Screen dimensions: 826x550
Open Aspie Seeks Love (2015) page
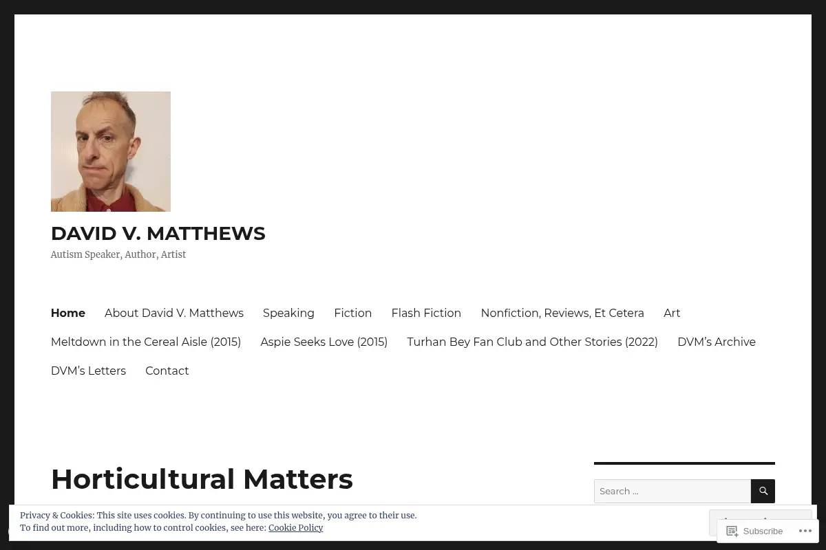tap(324, 342)
